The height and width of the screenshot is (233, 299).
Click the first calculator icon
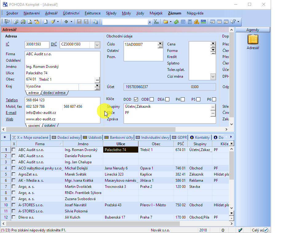183,22
